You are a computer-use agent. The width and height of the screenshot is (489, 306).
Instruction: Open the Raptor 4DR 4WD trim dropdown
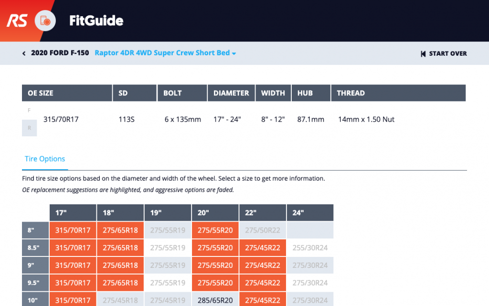[x=165, y=53]
